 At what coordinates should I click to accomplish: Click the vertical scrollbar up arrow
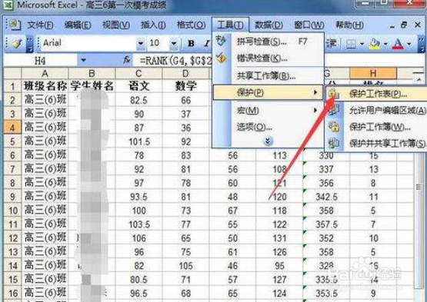(419, 79)
